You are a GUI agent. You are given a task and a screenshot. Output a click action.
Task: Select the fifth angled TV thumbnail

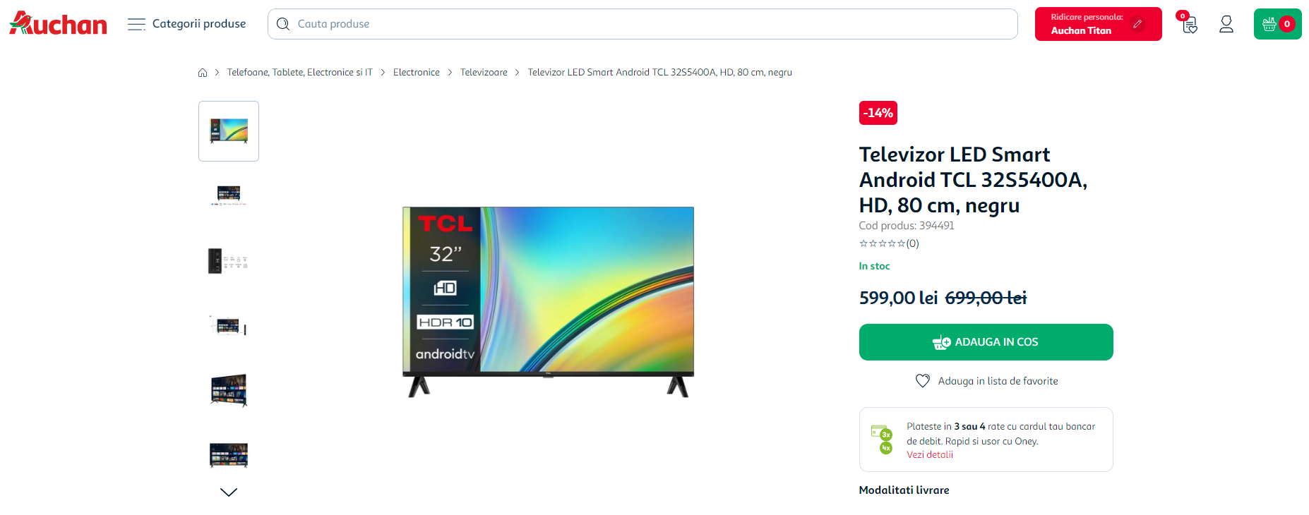pyautogui.click(x=229, y=390)
